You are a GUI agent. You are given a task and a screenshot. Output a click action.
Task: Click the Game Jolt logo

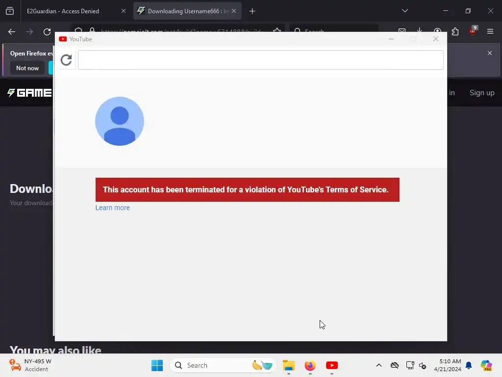[x=29, y=93]
